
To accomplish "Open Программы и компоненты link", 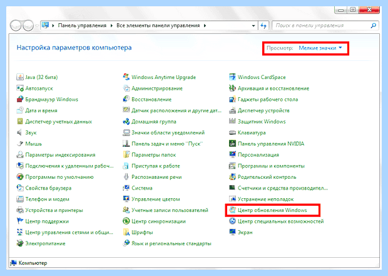I will pyautogui.click(x=271, y=166).
